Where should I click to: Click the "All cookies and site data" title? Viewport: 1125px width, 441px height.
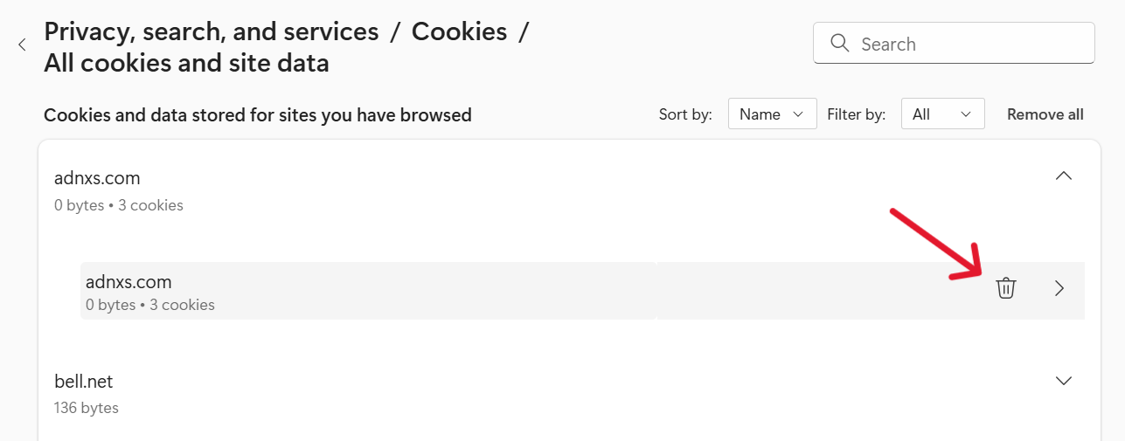point(186,63)
